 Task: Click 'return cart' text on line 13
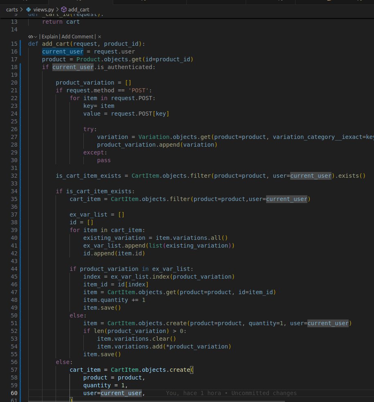coord(61,22)
